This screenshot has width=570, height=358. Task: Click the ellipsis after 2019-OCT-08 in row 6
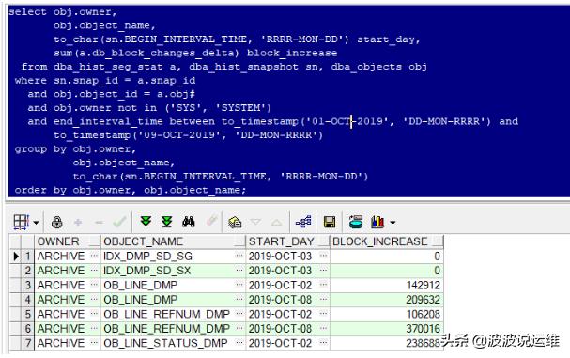[323, 329]
